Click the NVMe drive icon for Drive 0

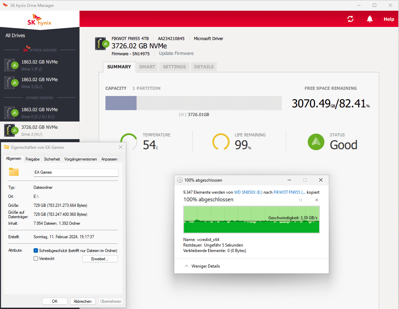pyautogui.click(x=11, y=113)
